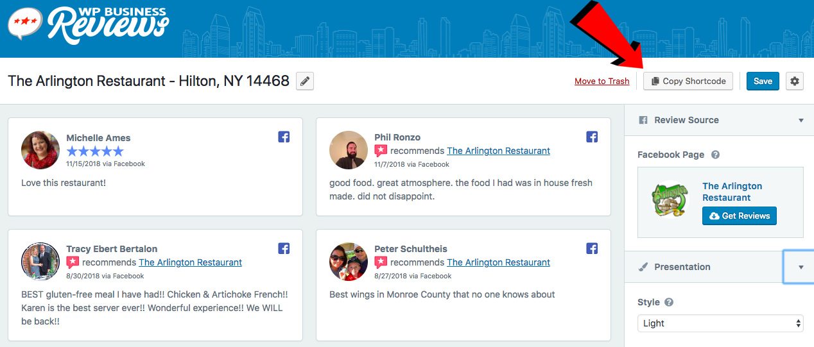Click Michelle Ames five-star rating
The width and height of the screenshot is (814, 347).
pyautogui.click(x=95, y=151)
